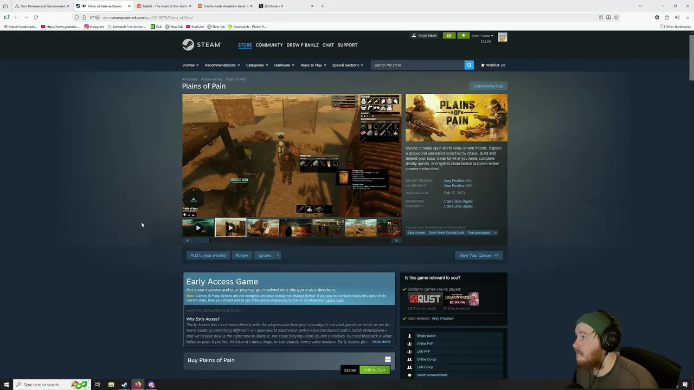694x390 pixels.
Task: Click the browser address bar
Action: tap(347, 17)
